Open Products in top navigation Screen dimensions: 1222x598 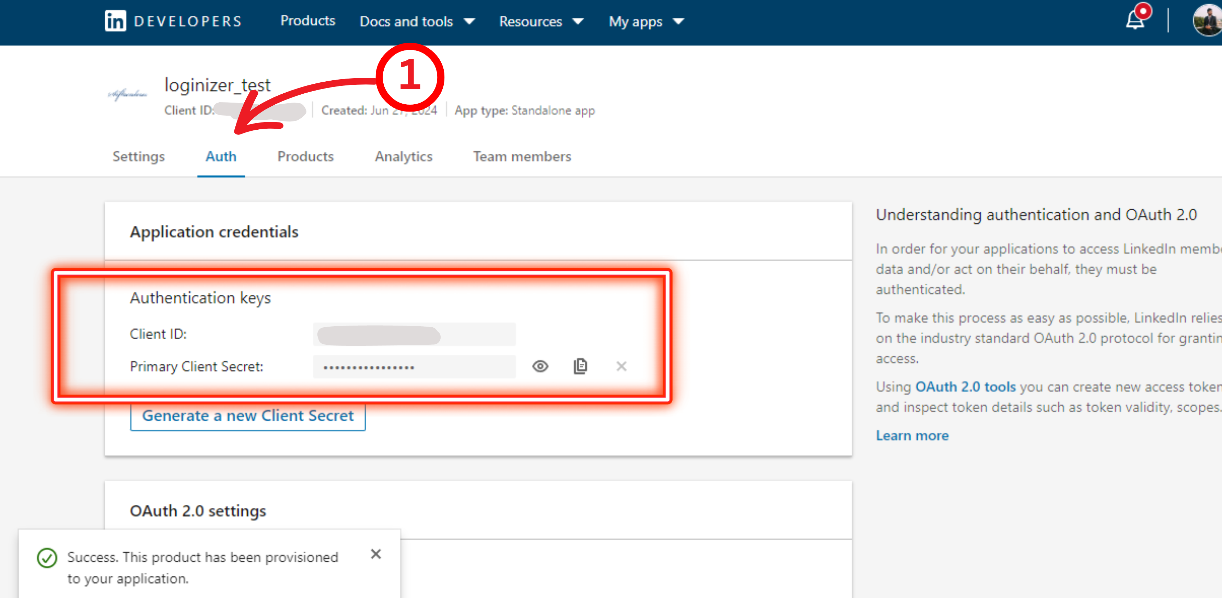point(307,20)
